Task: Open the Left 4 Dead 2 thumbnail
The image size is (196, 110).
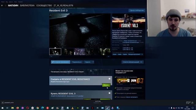Action: 123,81
